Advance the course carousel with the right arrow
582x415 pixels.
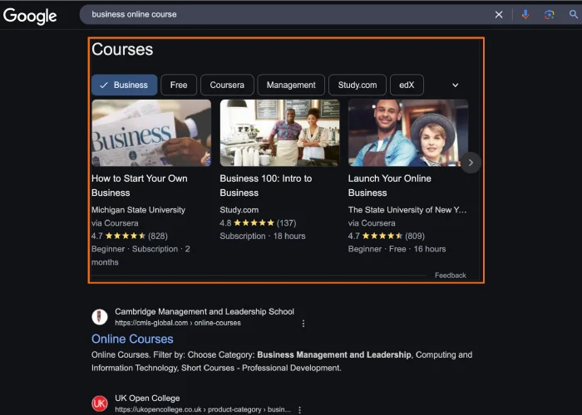tap(471, 163)
